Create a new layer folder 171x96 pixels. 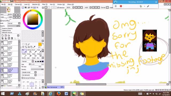point(9,35)
